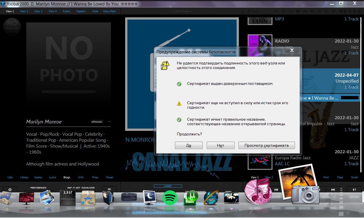Viewport: 364px width, 218px height.
Task: Open the Biogr. panel tab
Action: 67,177
